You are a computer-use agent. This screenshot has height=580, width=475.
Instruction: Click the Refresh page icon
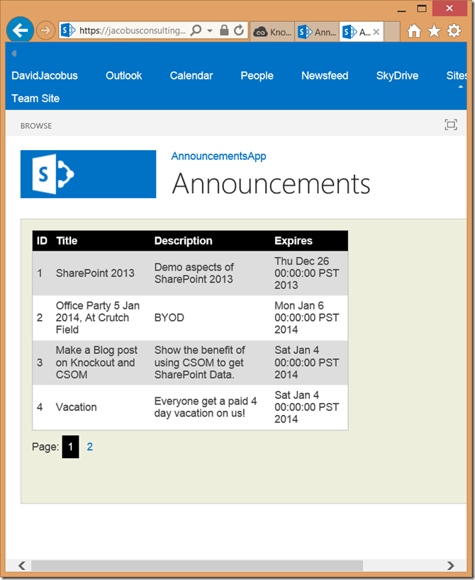[x=239, y=30]
